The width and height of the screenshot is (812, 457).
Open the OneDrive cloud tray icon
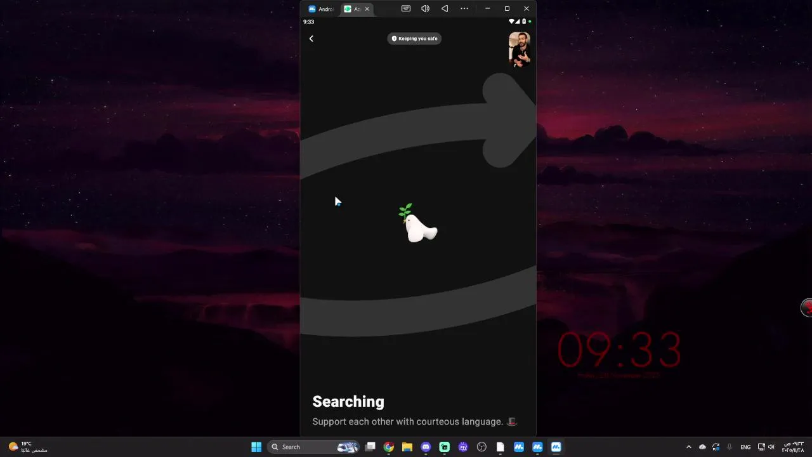tap(702, 447)
